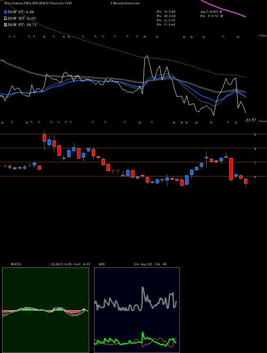Click the price axis label 7
Screen dimensions: 267x353
pos(255,163)
